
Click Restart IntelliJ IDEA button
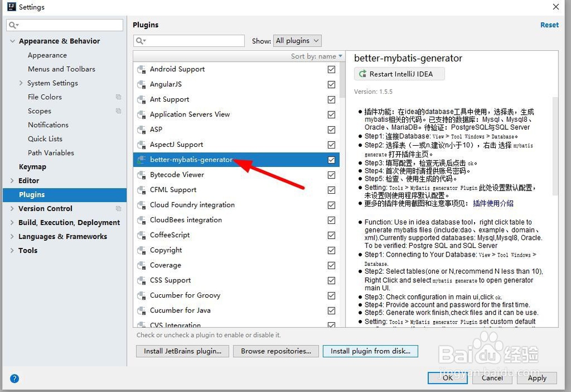coord(399,74)
